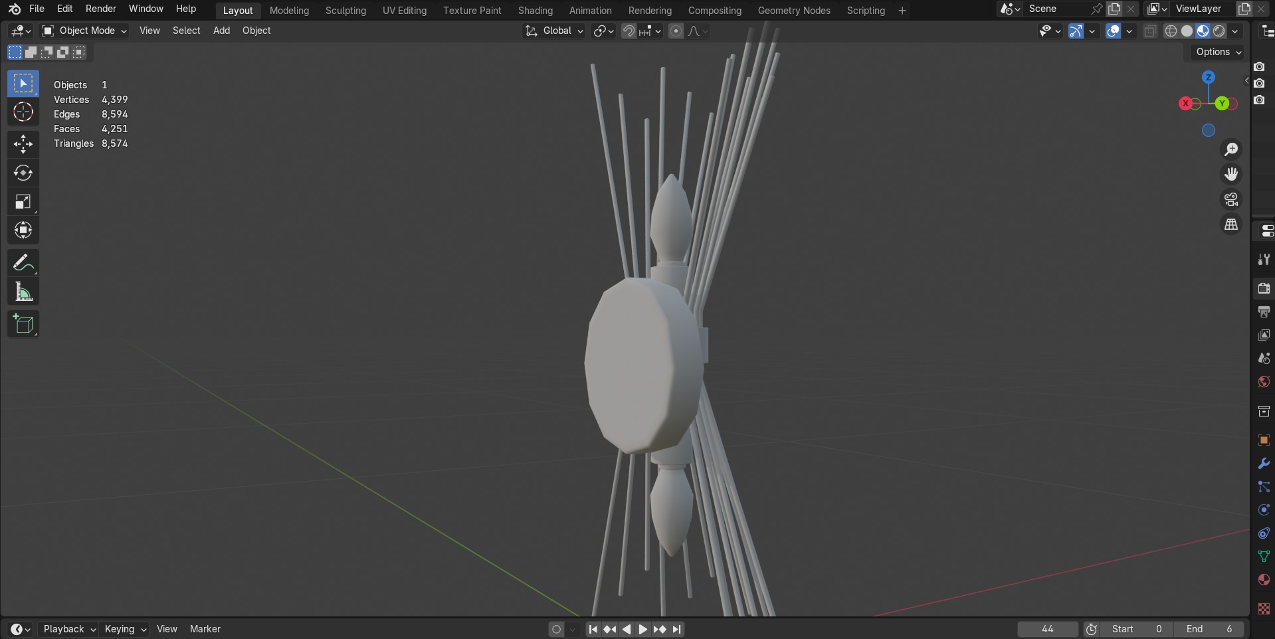
Task: Click the pan hand viewport icon
Action: point(1231,174)
